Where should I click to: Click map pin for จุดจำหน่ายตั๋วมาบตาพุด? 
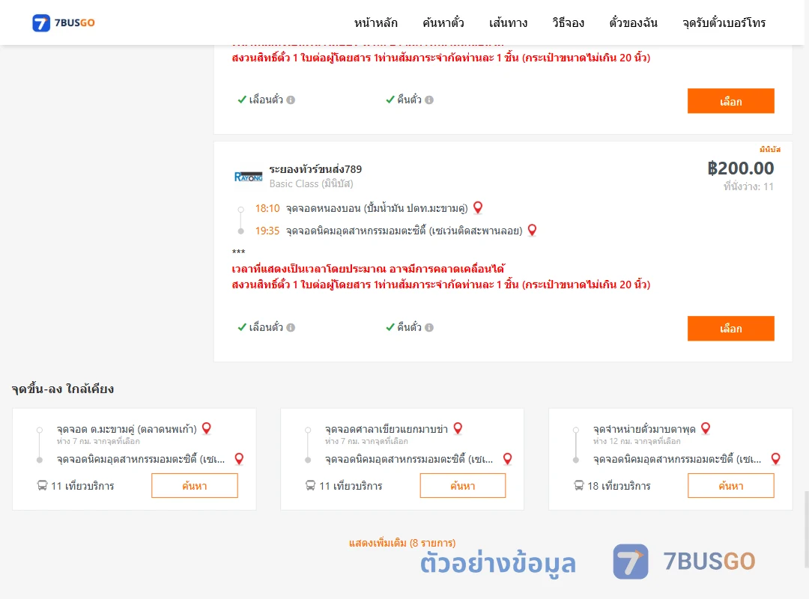point(706,428)
